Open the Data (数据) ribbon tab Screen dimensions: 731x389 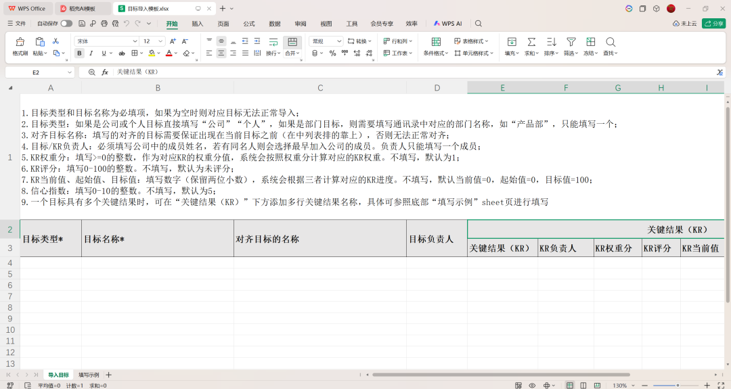(x=275, y=23)
